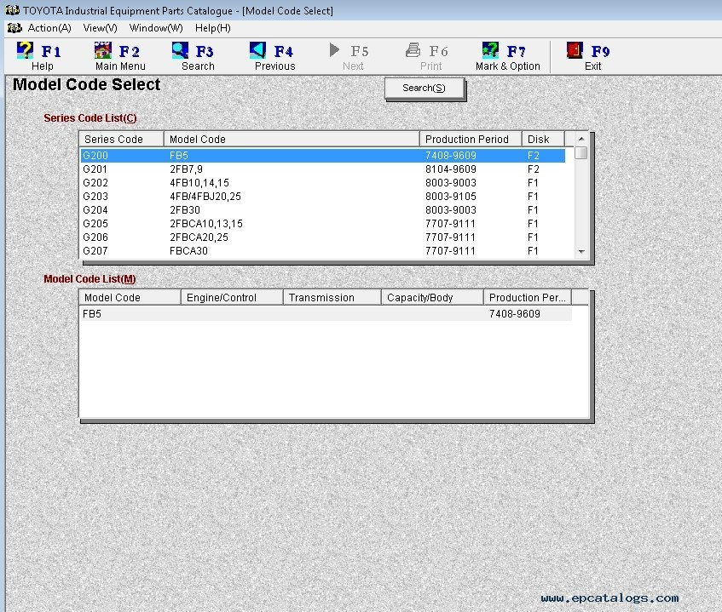
Task: Click the Disk column header
Action: pos(543,139)
